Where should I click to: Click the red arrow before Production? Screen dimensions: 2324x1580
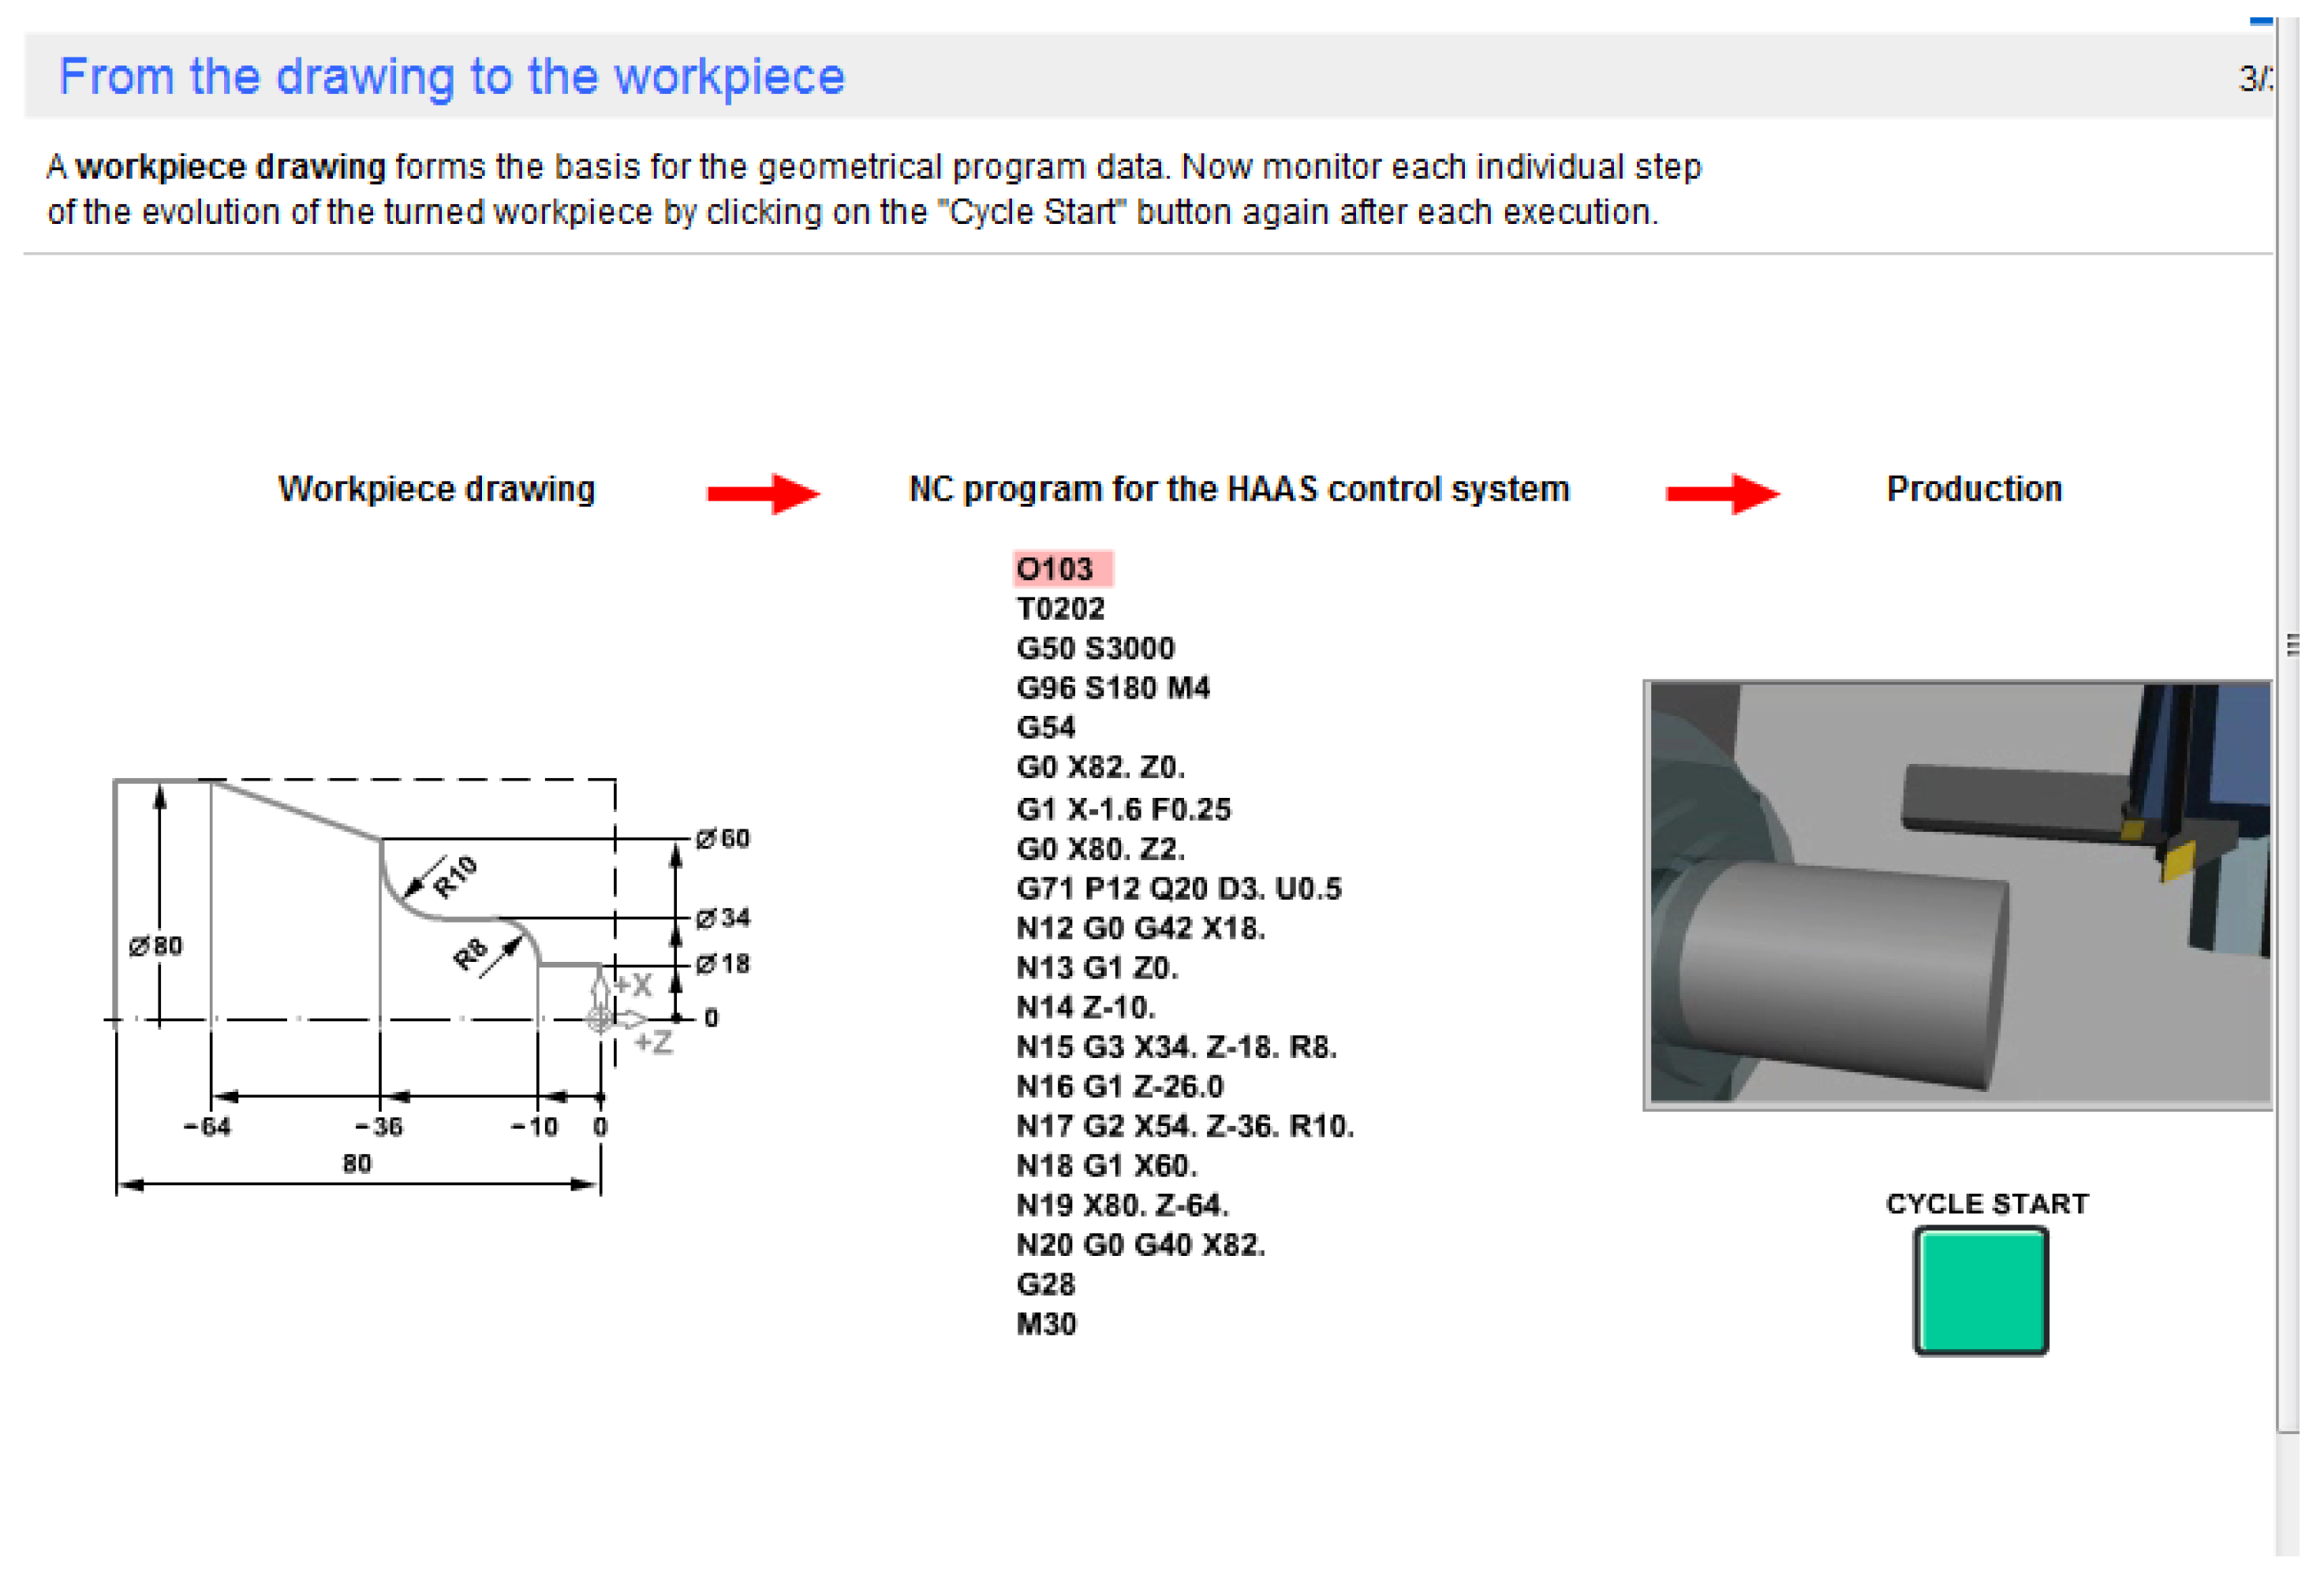tap(1722, 494)
